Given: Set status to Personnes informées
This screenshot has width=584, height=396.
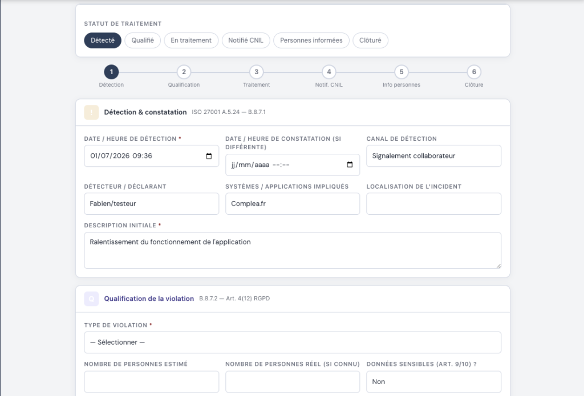Looking at the screenshot, I should click(x=311, y=40).
